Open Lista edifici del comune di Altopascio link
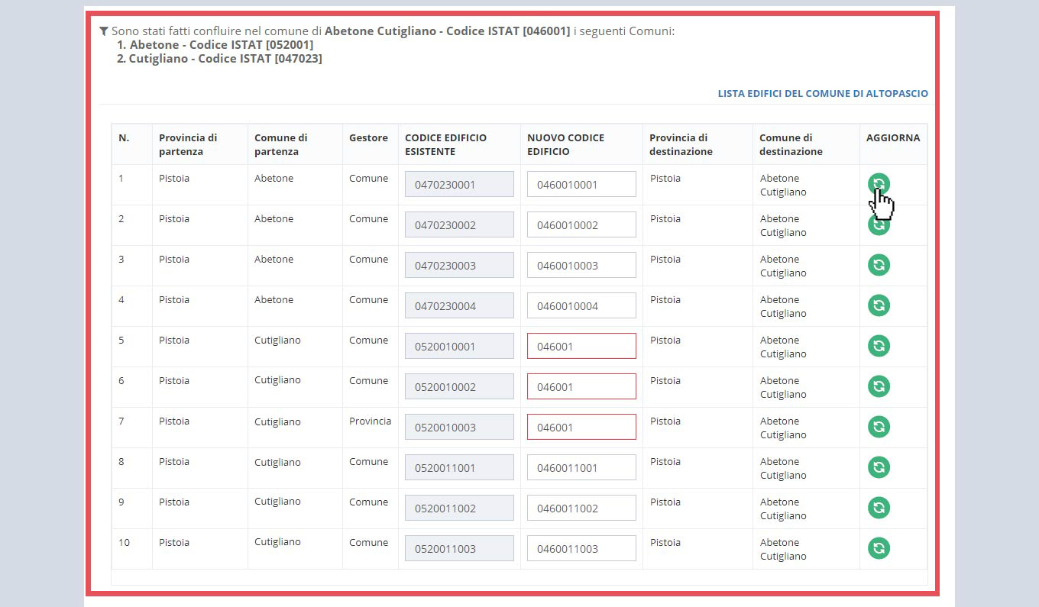This screenshot has height=607, width=1039. click(x=823, y=93)
